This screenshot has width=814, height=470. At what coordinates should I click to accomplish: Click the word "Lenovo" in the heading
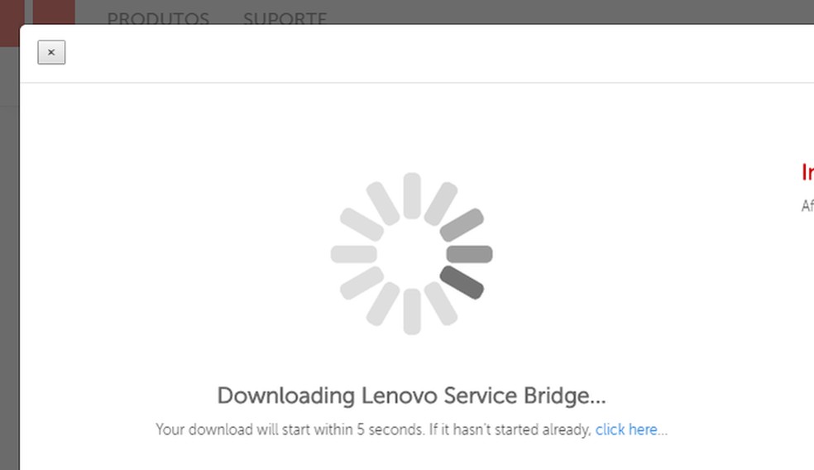point(399,396)
